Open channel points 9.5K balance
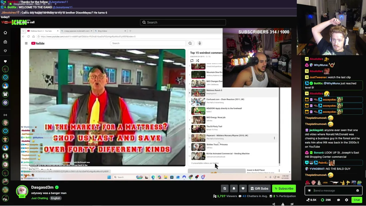366x206 pixels. (x=312, y=200)
